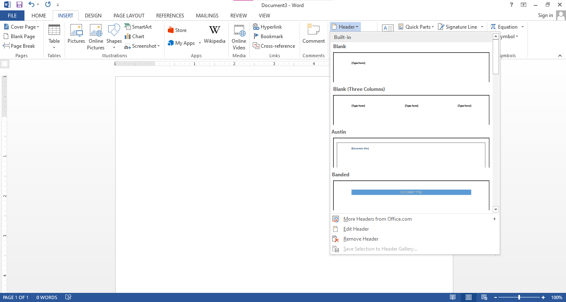
Task: Insert a Wikipedia app pane
Action: coord(214,36)
